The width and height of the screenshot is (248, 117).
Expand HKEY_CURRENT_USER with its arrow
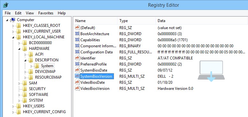coord(13,31)
